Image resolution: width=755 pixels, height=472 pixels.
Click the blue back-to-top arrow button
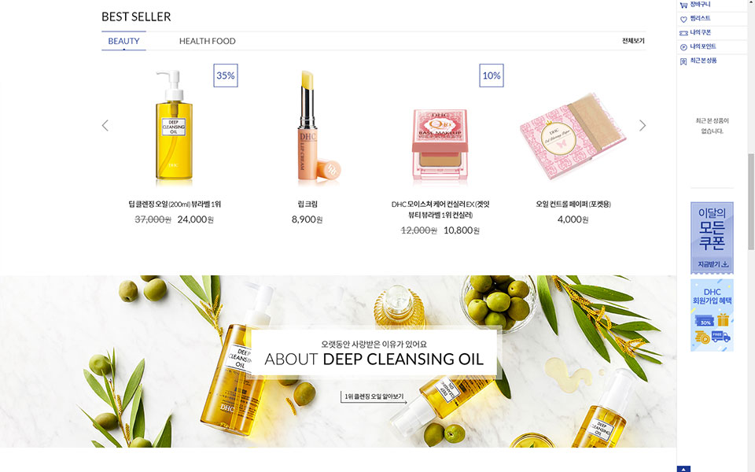click(683, 469)
